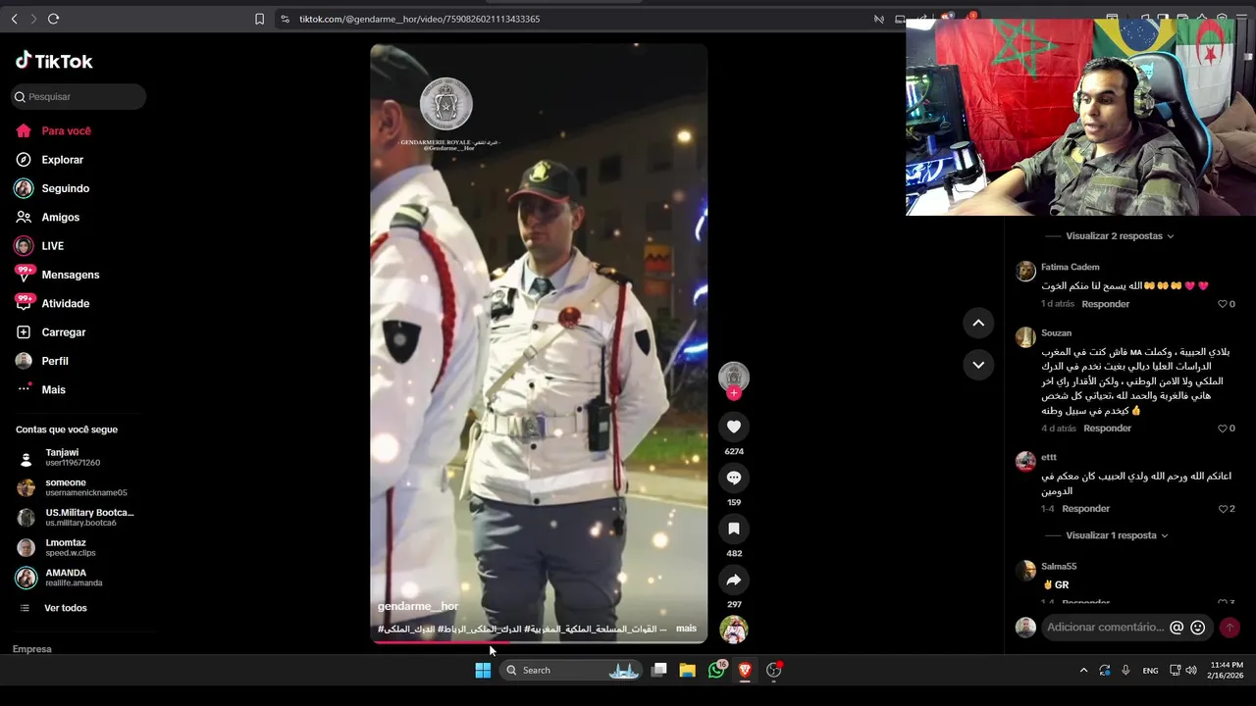Open File Explorer from taskbar

point(688,670)
